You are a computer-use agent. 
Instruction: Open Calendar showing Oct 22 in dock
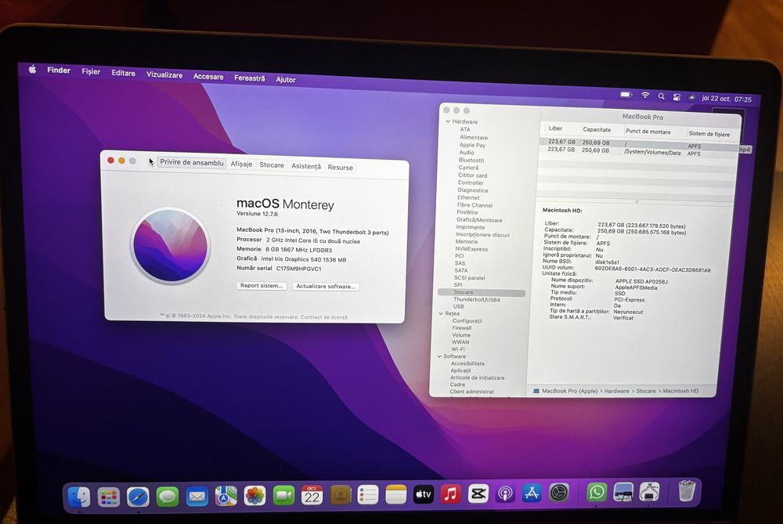click(312, 495)
